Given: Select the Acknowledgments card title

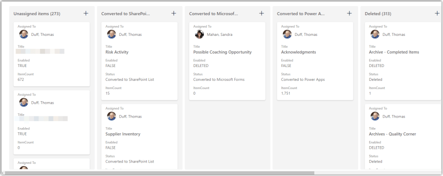Looking at the screenshot, I should [x=298, y=52].
